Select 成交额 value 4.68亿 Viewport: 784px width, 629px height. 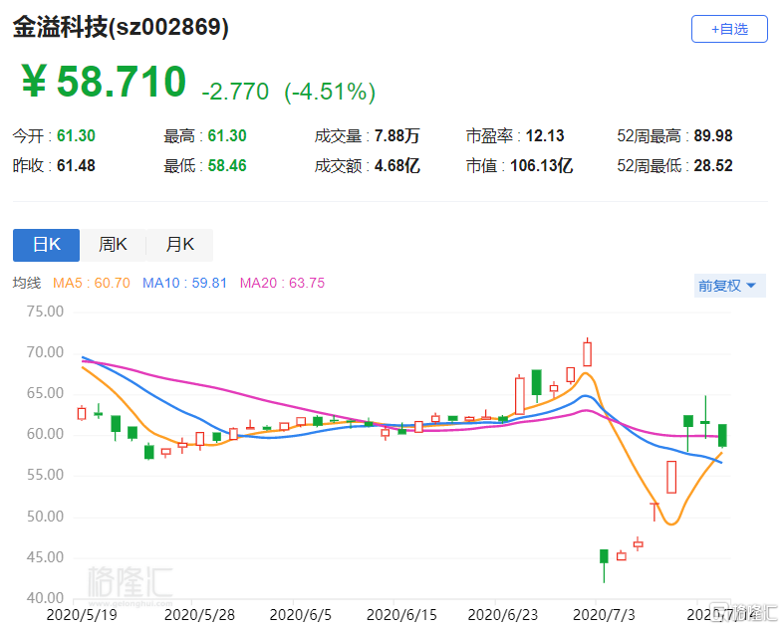pos(397,166)
